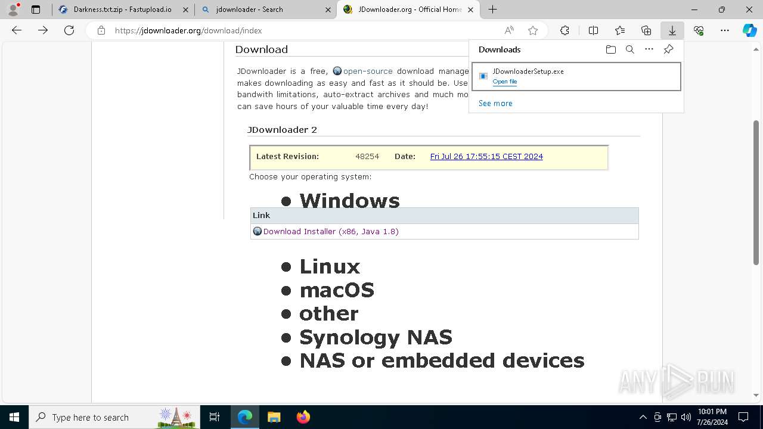763x429 pixels.
Task: Open network status in system tray
Action: pos(672,417)
